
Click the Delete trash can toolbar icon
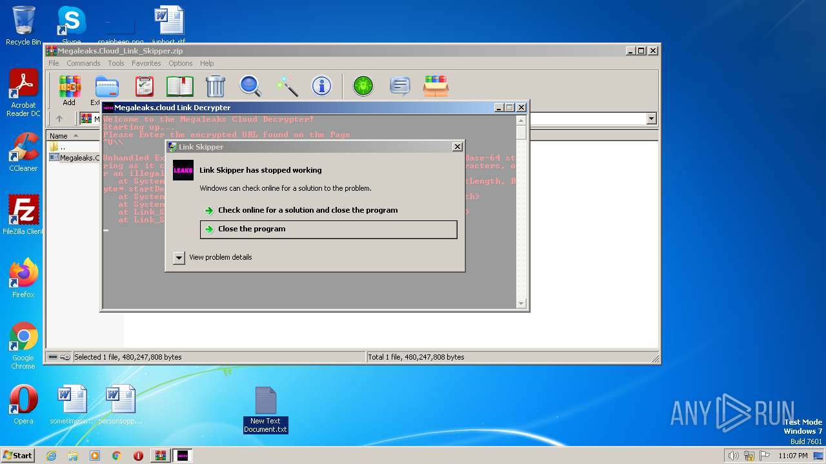pos(215,86)
